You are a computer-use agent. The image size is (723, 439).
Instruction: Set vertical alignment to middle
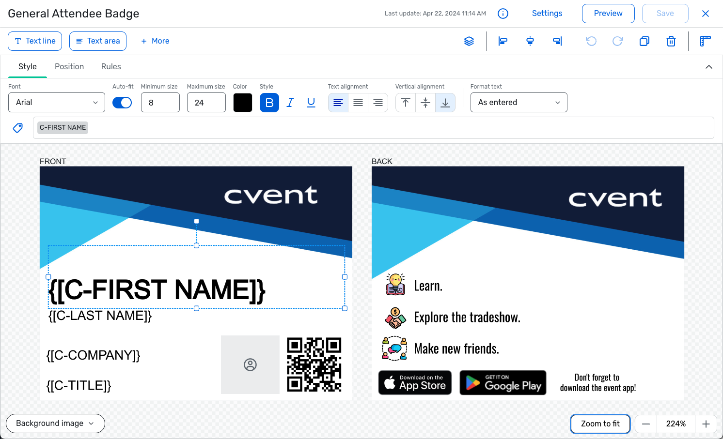point(425,103)
